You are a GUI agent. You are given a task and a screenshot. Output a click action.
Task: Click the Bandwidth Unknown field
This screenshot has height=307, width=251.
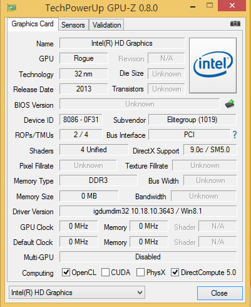coord(203,196)
